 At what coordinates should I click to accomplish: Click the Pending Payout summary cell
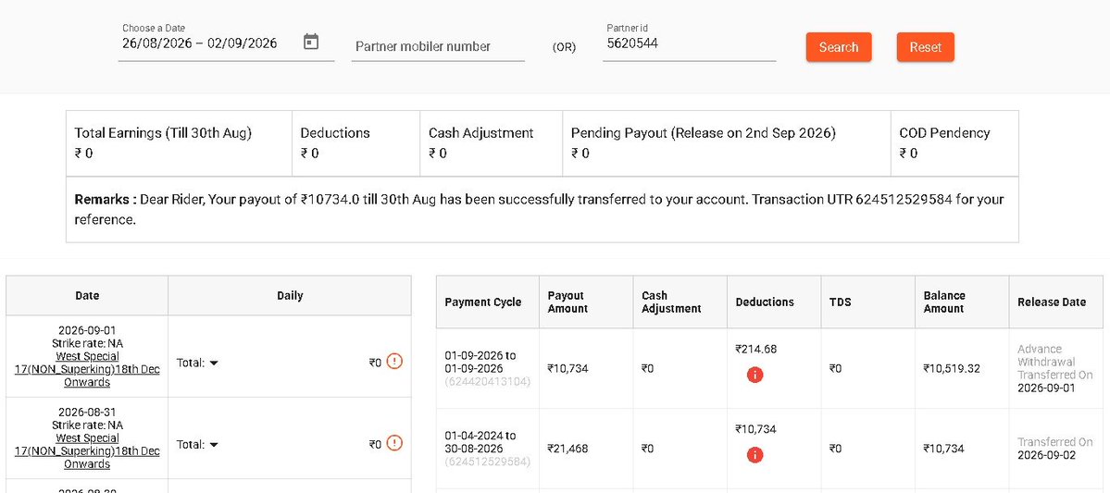click(727, 142)
